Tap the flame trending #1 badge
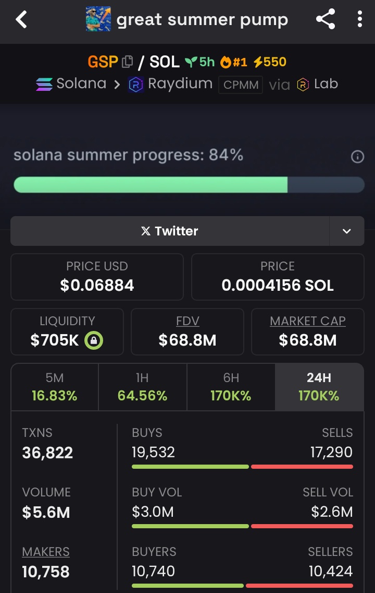 pyautogui.click(x=233, y=62)
